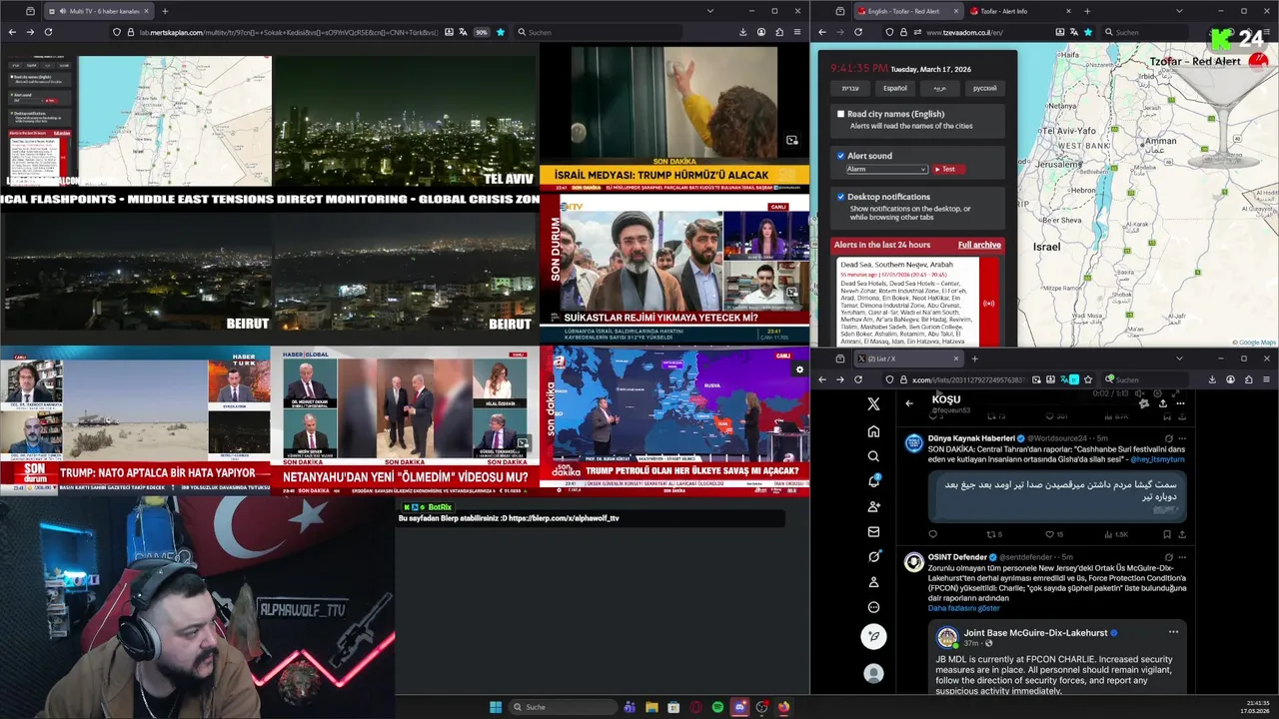Viewport: 1279px width, 719px height.
Task: Reply to the Dünya Kaynak Haberleri post
Action: [x=932, y=534]
